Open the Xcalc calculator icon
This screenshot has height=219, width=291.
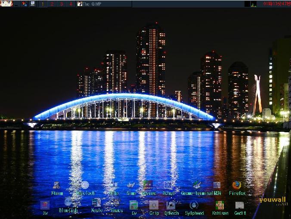96,203
